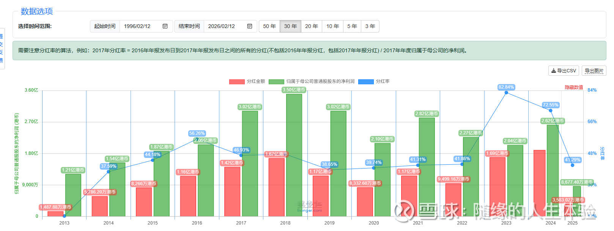The width and height of the screenshot is (614, 231).
Task: Click the 72.55% payout ratio point label
Action: 551,105
